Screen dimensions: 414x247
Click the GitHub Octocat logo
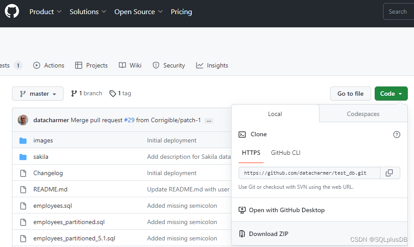click(12, 11)
